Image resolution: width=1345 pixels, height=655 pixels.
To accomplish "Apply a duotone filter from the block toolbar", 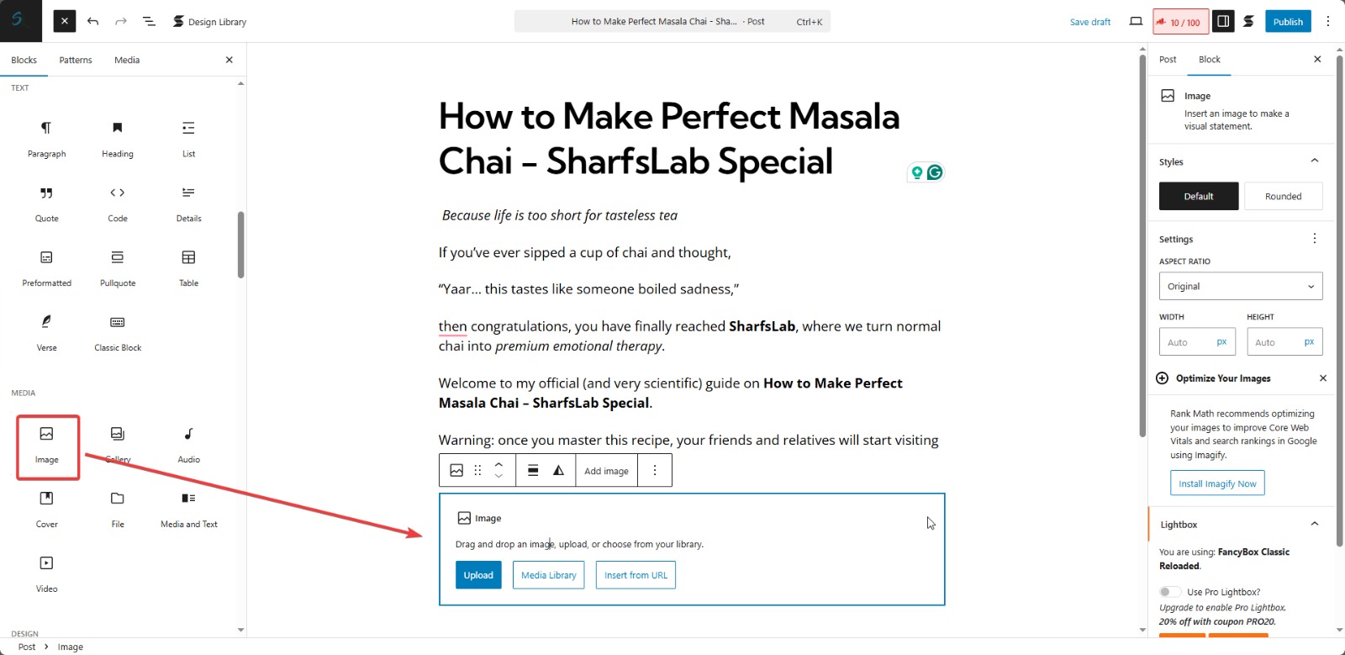I will (x=558, y=470).
